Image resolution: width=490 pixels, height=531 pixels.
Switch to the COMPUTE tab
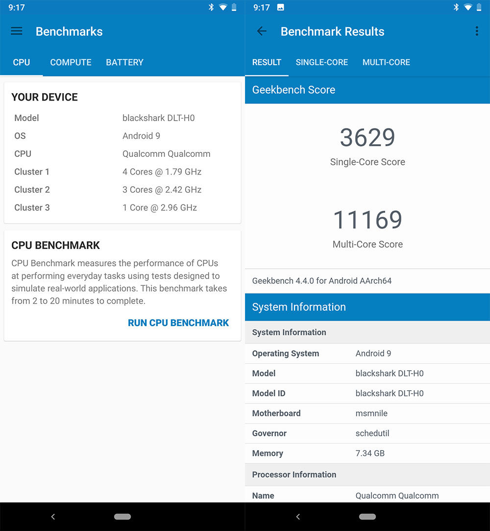point(71,62)
